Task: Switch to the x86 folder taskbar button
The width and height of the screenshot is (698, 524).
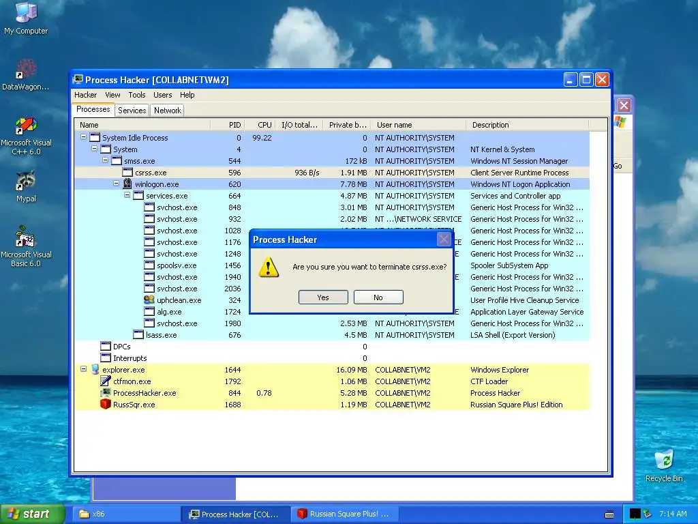Action: point(125,514)
